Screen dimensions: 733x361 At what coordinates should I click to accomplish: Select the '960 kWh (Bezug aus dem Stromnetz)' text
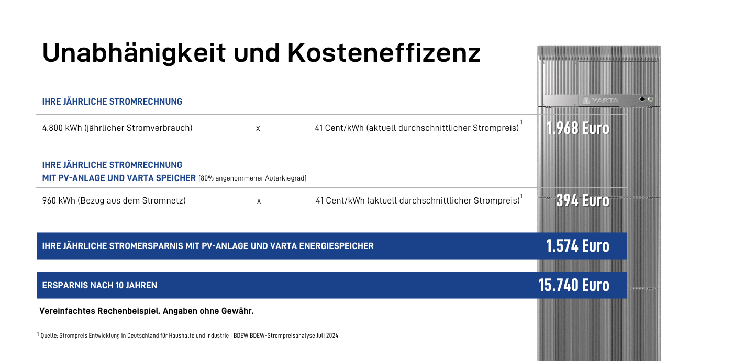click(x=114, y=200)
